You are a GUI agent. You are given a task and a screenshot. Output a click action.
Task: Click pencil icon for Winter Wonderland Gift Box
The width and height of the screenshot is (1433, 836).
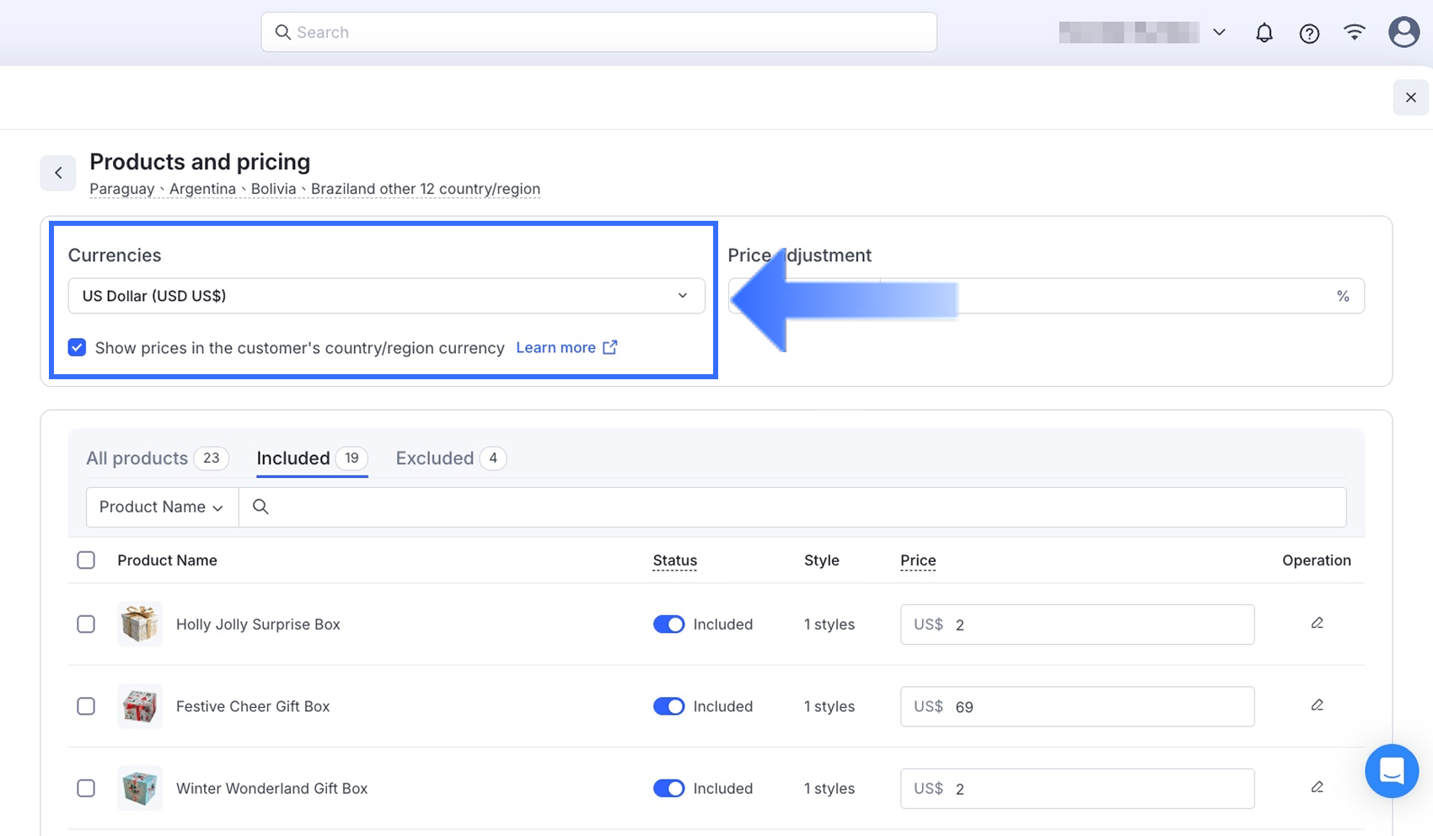1317,787
